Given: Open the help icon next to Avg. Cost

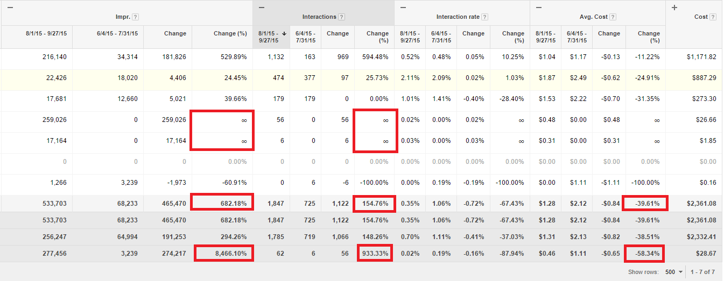Looking at the screenshot, I should point(613,17).
